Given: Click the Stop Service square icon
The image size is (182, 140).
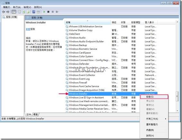Looking at the screenshot, I should (49, 12).
